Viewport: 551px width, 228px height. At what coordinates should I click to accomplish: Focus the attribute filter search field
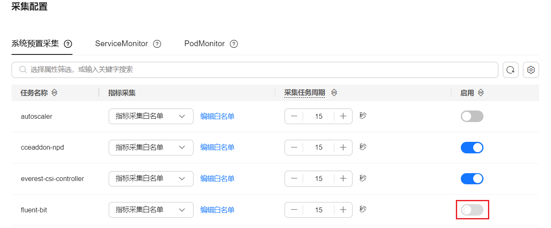[255, 70]
